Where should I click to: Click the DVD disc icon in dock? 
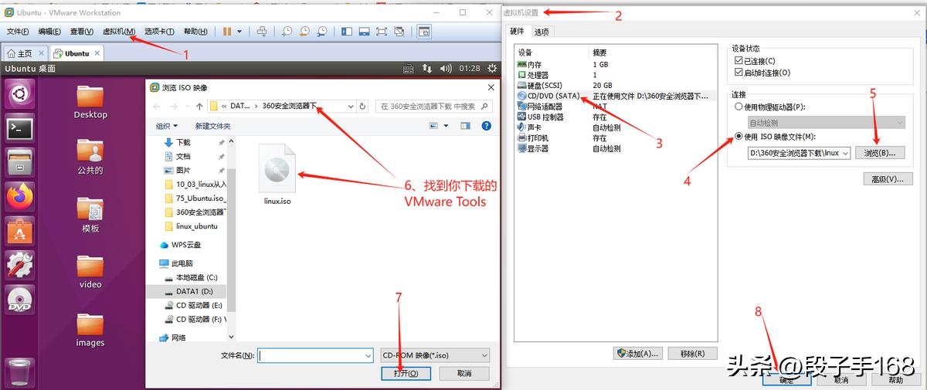tap(19, 299)
